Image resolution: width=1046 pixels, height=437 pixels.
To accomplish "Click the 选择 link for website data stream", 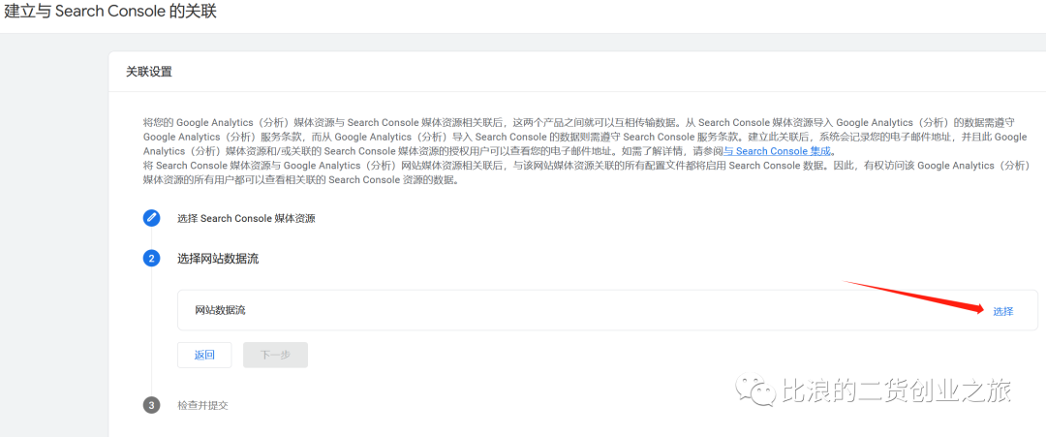I will point(1002,311).
